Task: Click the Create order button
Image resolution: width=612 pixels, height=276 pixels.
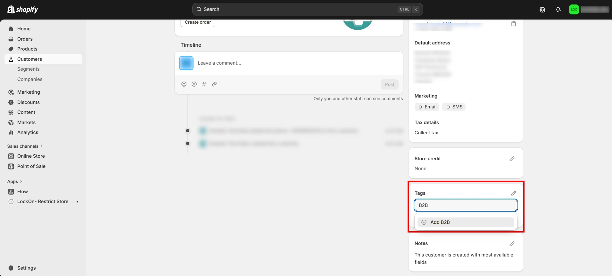Action: pos(198,22)
